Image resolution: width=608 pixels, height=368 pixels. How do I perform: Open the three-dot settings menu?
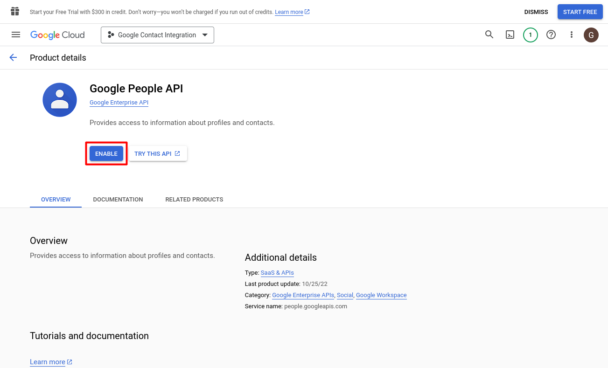coord(572,35)
